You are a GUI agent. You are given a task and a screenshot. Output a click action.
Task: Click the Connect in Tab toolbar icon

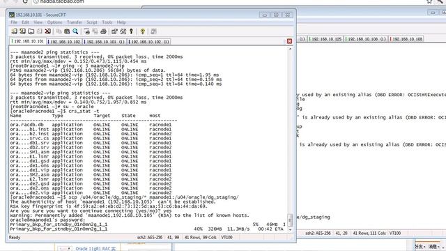point(31,31)
